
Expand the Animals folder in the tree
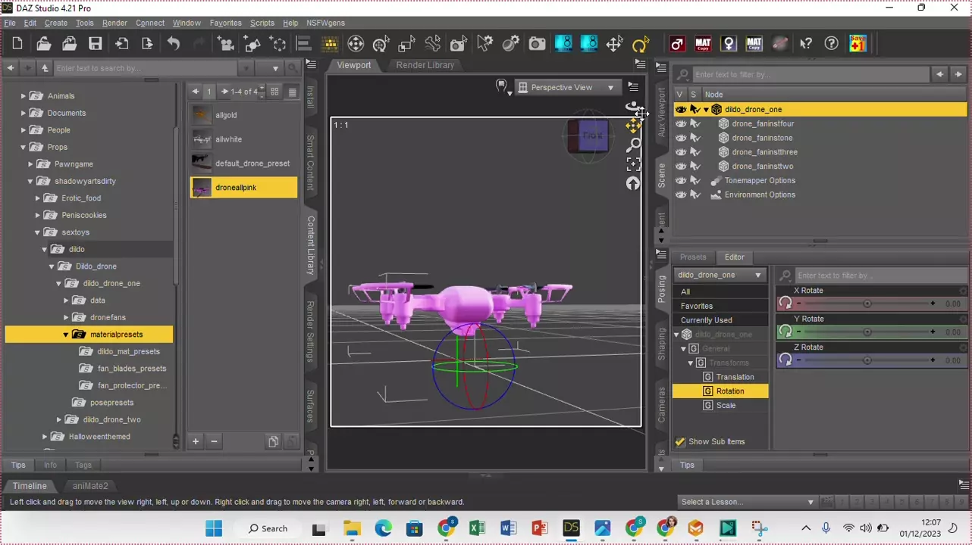pyautogui.click(x=23, y=96)
